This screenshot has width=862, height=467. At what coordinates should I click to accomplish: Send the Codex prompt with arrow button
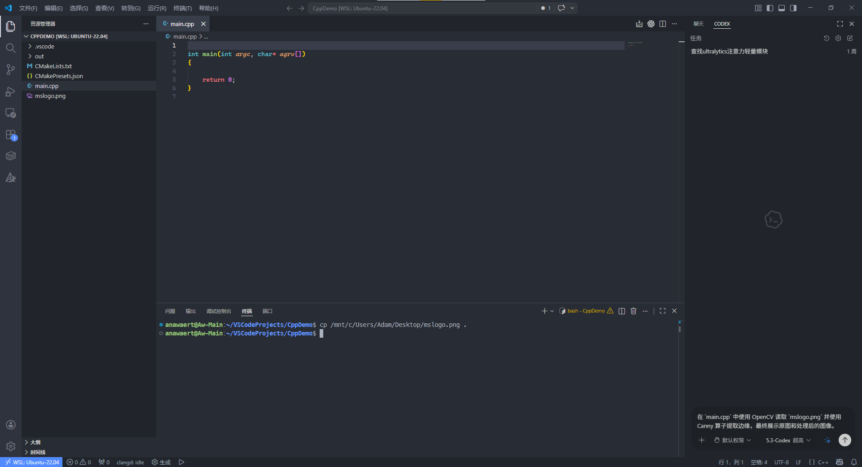844,440
